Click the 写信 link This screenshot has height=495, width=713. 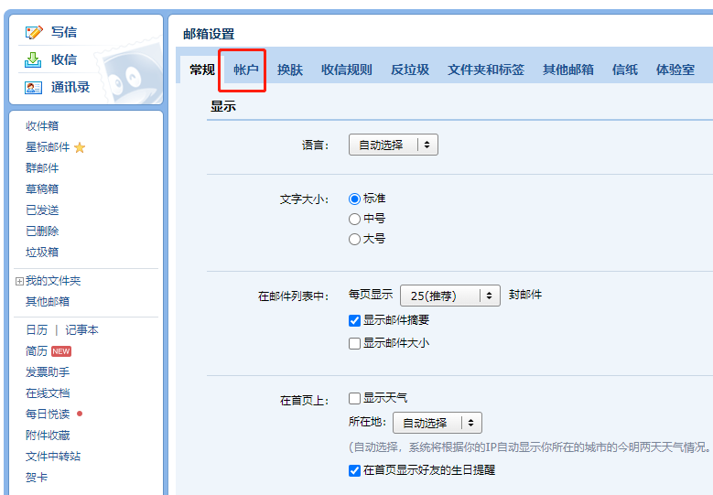coord(64,32)
